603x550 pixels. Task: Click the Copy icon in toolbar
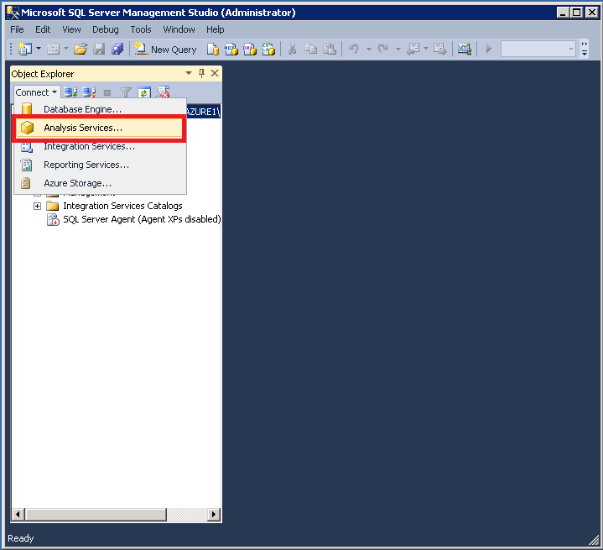(311, 50)
